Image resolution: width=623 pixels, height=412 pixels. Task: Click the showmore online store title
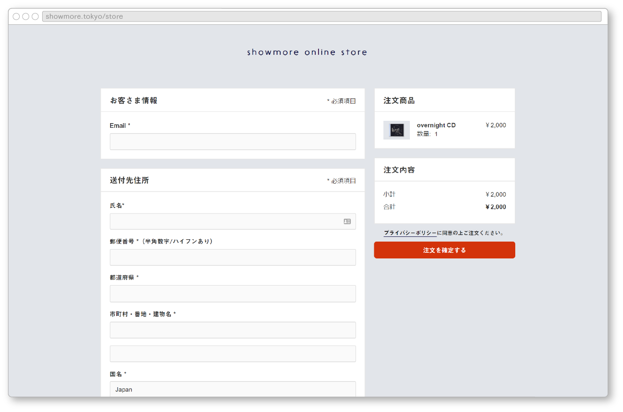[x=307, y=52]
